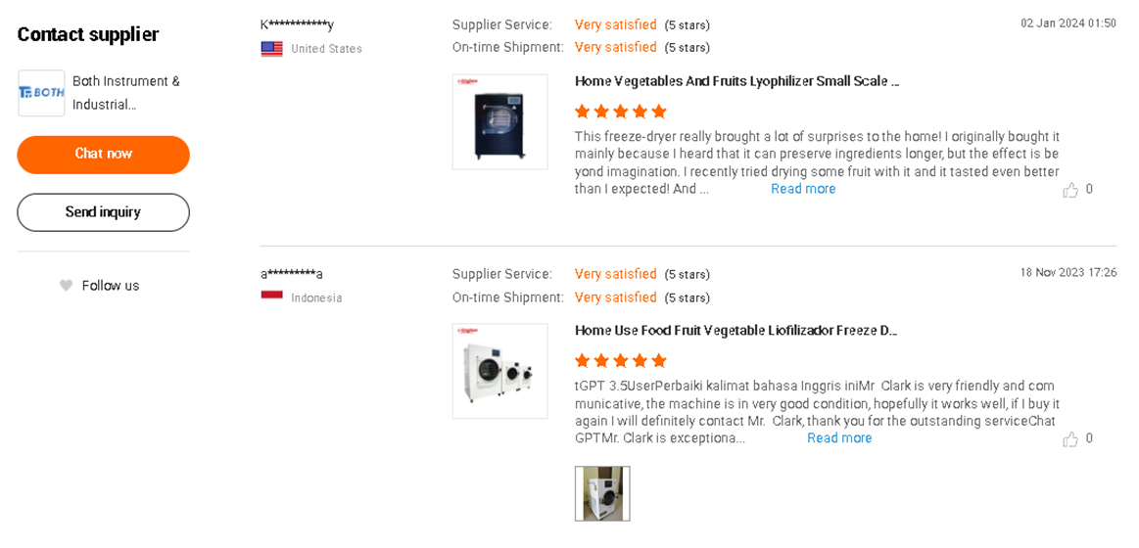Expand the first review with Read more
The width and height of the screenshot is (1139, 548).
[803, 189]
